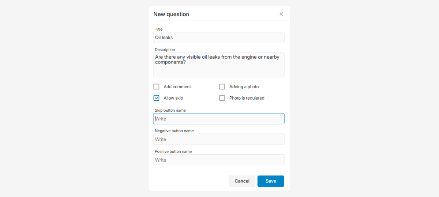Click the "Description" field label
The height and width of the screenshot is (197, 439).
click(165, 50)
